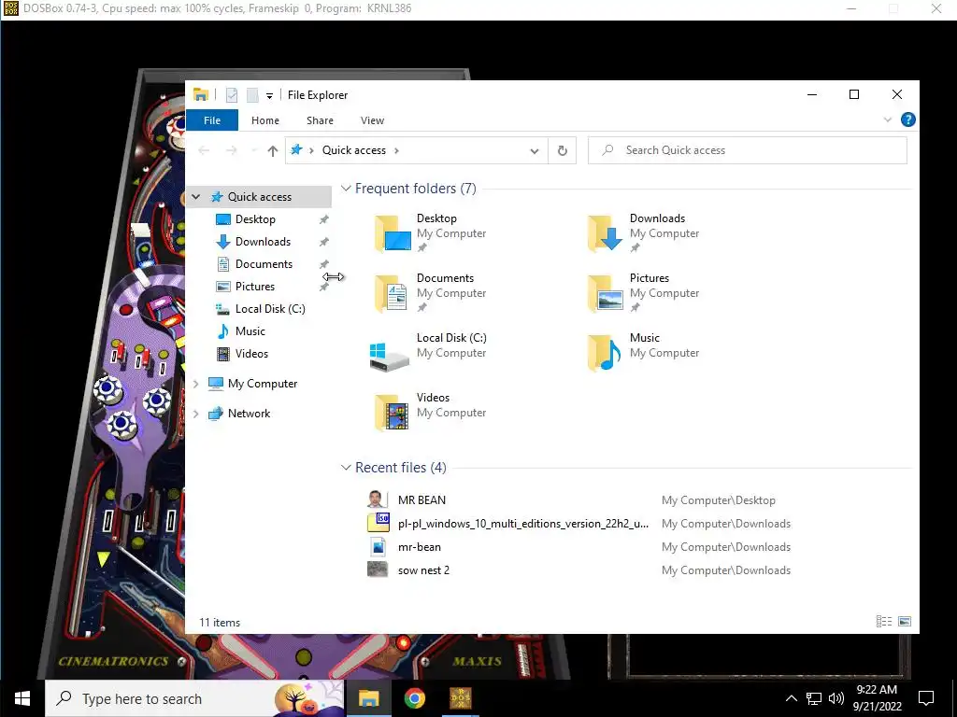Select Documents in the navigation pane

click(264, 264)
